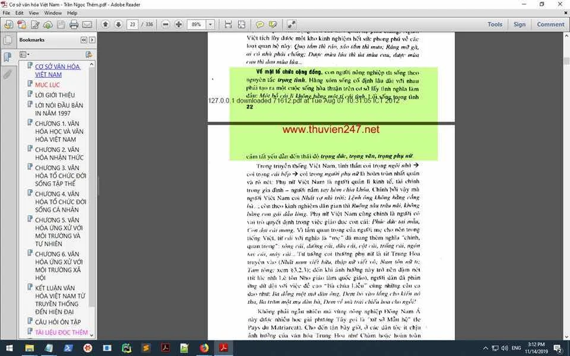Go to the next page with the down arrow
The image size is (570, 356).
tap(118, 24)
